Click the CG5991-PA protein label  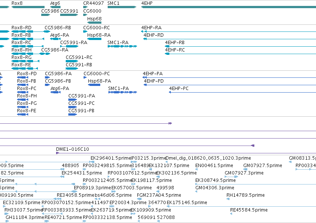pyautogui.click(x=82, y=96)
